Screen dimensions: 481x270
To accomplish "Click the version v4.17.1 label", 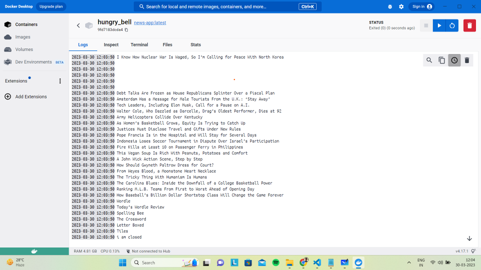I will (461, 251).
